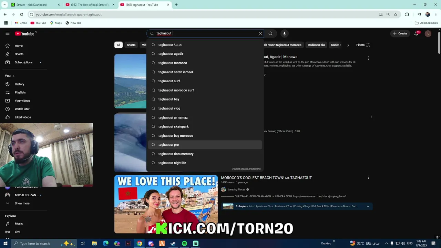Choose suggestion taghazout vlog
Image resolution: width=441 pixels, height=248 pixels.
pos(205,108)
